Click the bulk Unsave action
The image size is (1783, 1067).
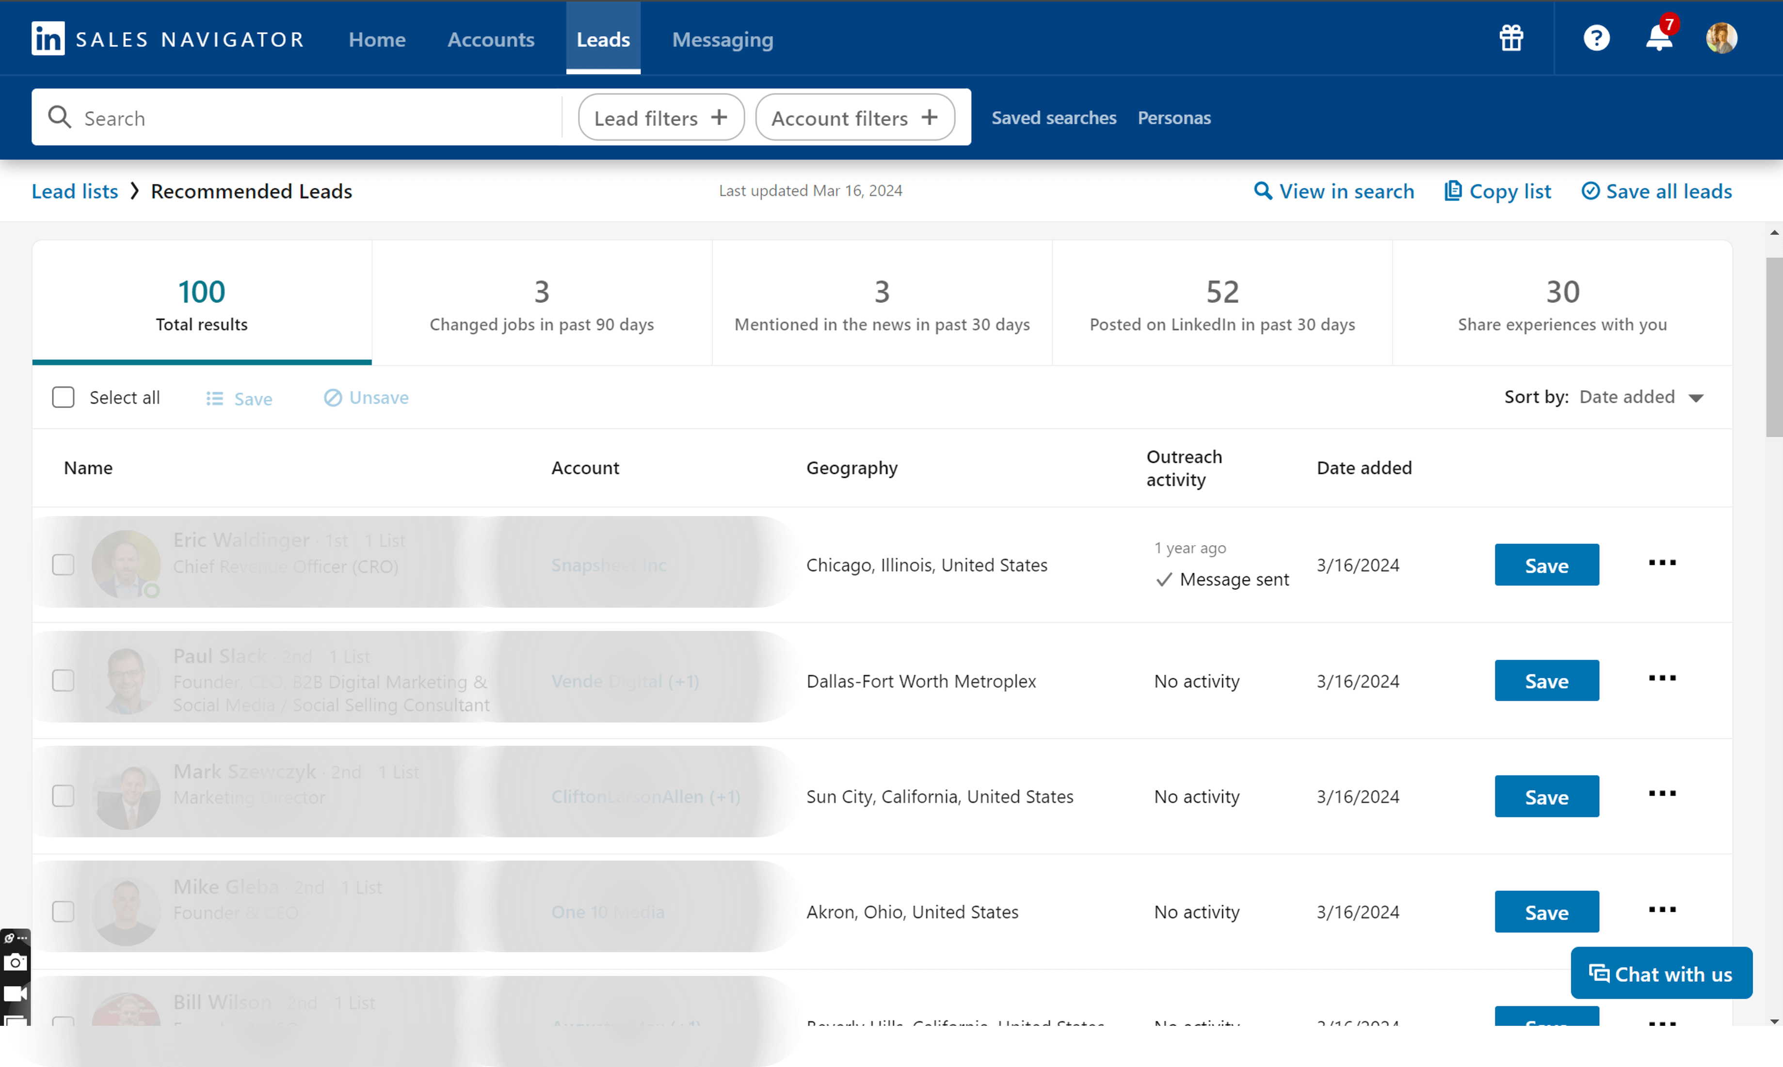(366, 398)
